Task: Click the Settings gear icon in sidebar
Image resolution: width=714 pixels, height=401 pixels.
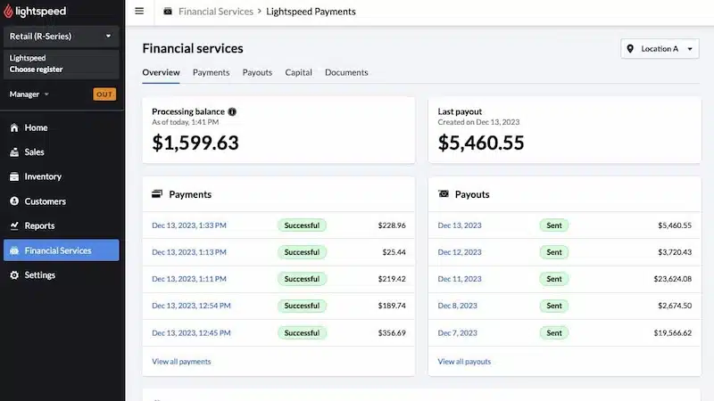Action: tap(14, 275)
